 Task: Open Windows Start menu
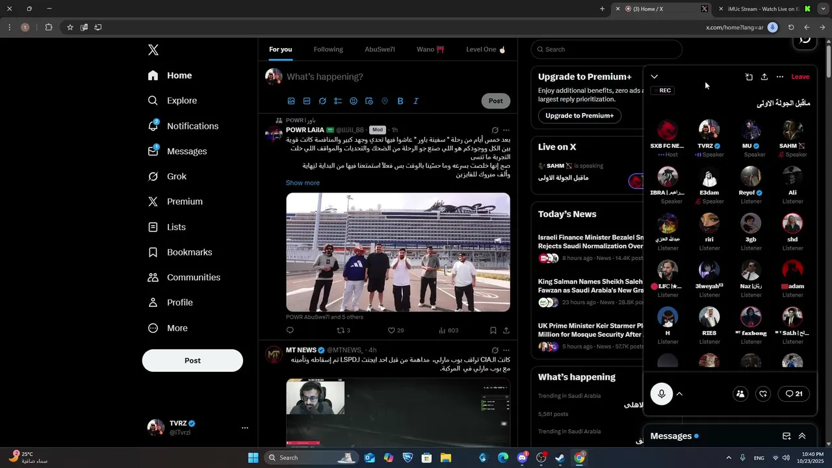coord(253,458)
